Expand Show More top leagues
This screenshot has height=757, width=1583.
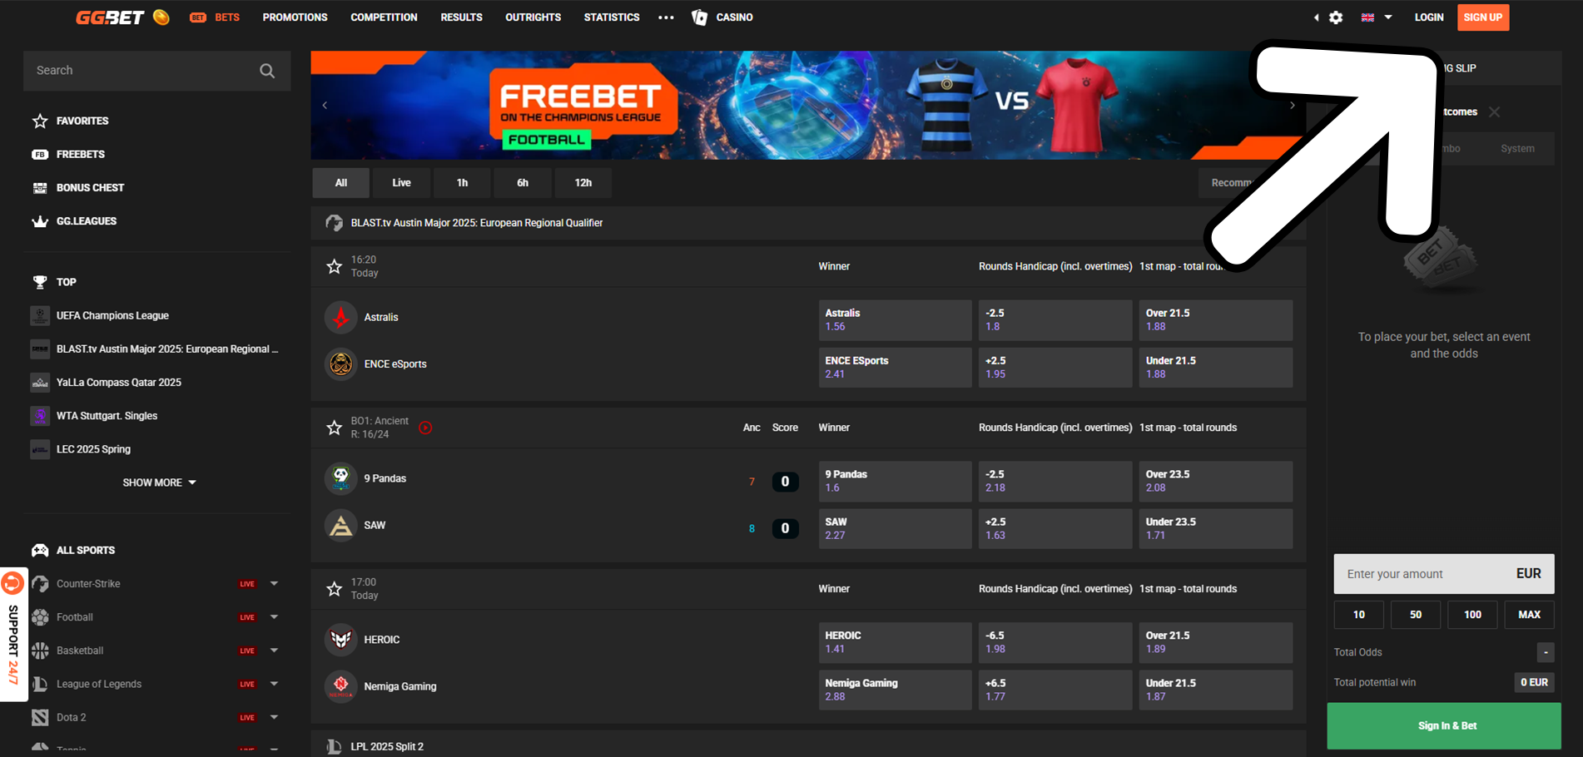point(159,482)
